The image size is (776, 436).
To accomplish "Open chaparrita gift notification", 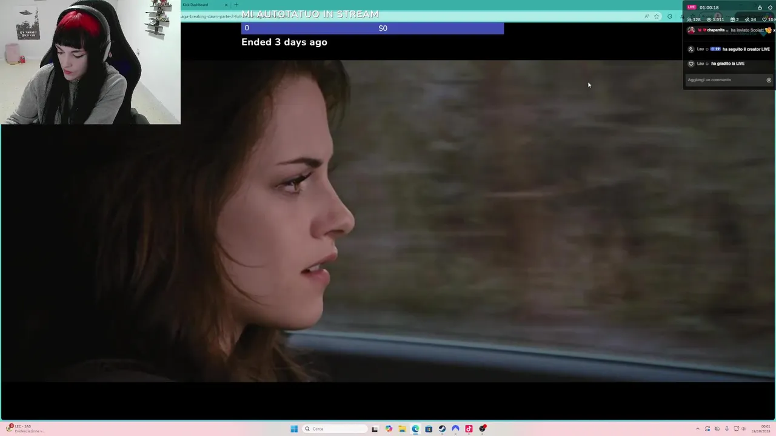I will (x=731, y=30).
